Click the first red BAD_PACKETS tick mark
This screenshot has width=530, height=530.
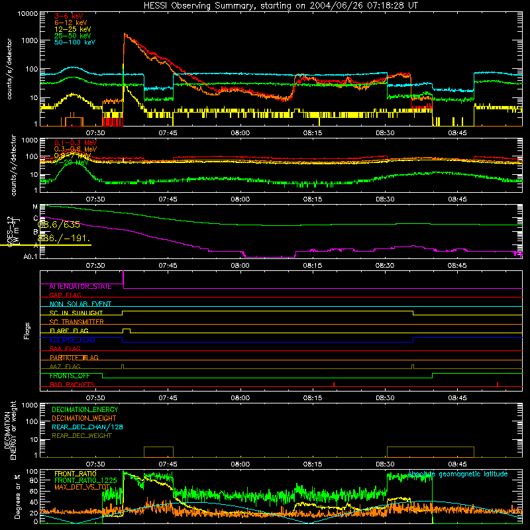[x=334, y=384]
